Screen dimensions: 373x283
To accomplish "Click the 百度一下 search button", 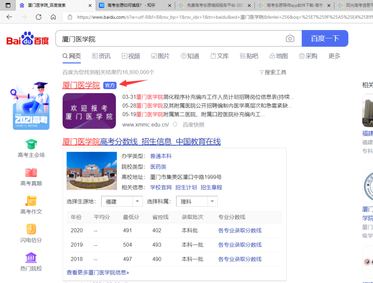I will pos(325,38).
